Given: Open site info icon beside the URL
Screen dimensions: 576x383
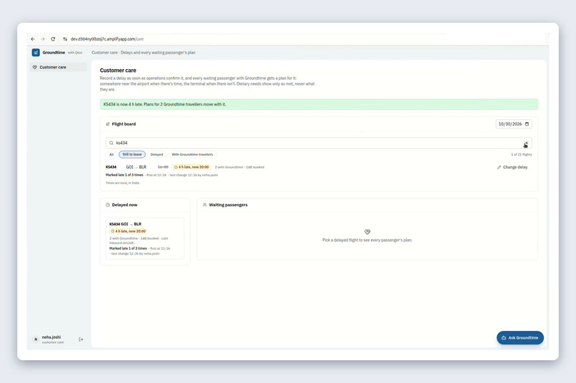Looking at the screenshot, I should 65,39.
